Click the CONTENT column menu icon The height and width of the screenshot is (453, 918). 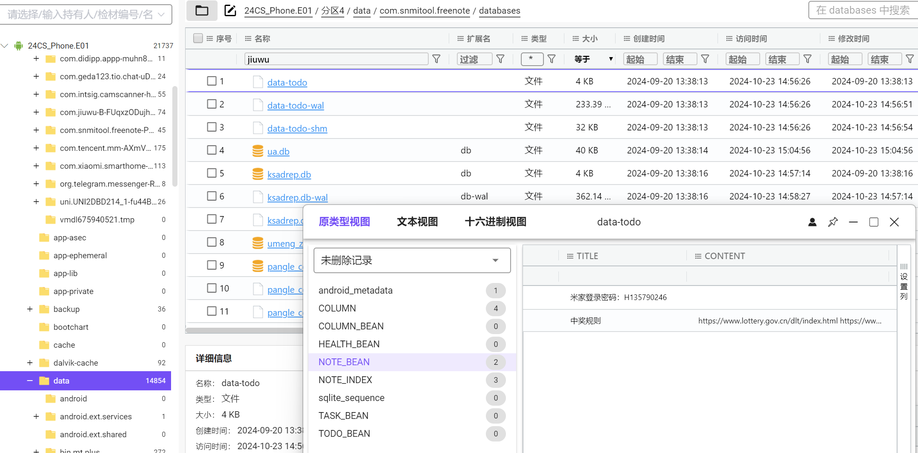pos(698,256)
